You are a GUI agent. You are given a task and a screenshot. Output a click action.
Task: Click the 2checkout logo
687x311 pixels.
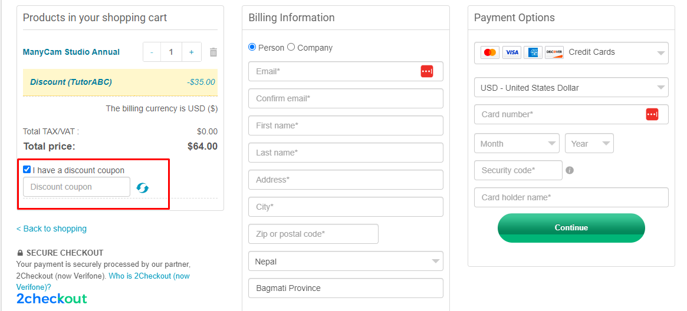click(52, 299)
